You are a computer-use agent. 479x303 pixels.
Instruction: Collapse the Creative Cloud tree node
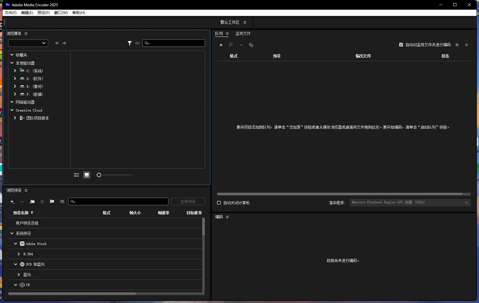coord(12,110)
